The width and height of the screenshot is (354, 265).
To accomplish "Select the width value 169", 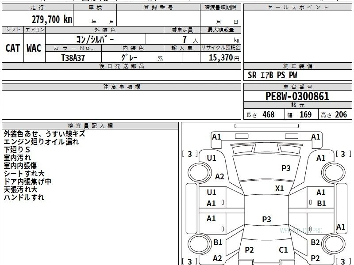I will tap(305, 115).
